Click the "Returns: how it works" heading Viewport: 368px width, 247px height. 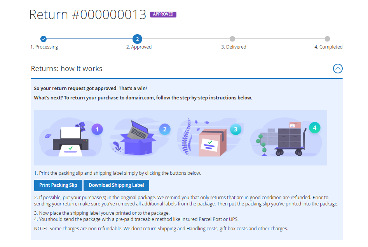pos(67,69)
